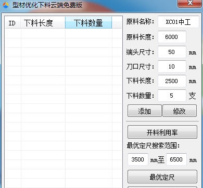Screen dimensions: 203x188
Task: Run the 最优定尺 button
Action: tap(162, 177)
